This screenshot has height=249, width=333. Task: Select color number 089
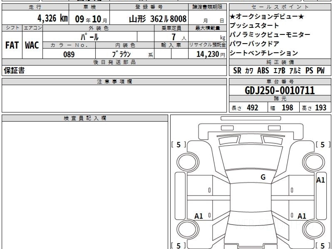tap(69, 54)
